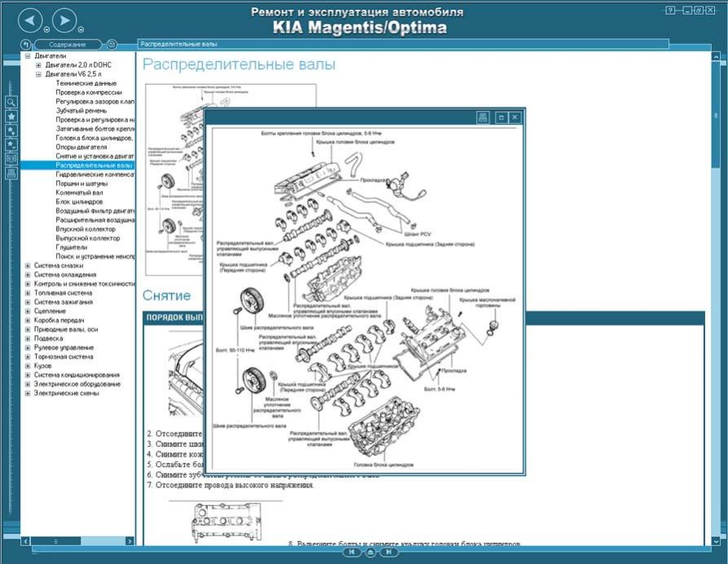The width and height of the screenshot is (728, 564).
Task: Click the remove-bookmark star-minus icon
Action: point(11,144)
